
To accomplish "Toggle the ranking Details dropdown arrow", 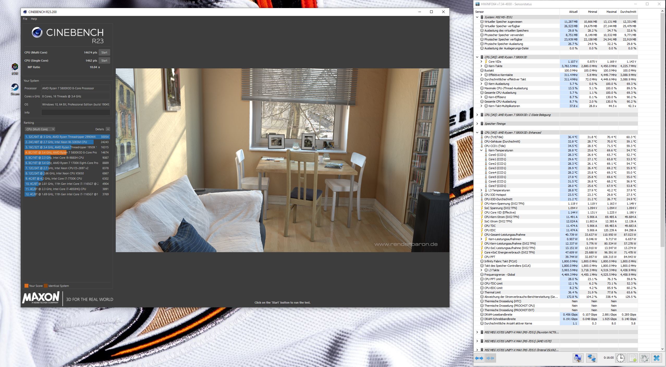I will tap(108, 129).
